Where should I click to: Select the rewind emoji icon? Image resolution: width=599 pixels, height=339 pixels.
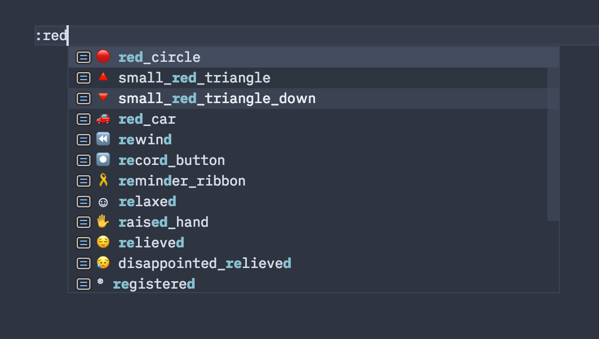click(103, 139)
